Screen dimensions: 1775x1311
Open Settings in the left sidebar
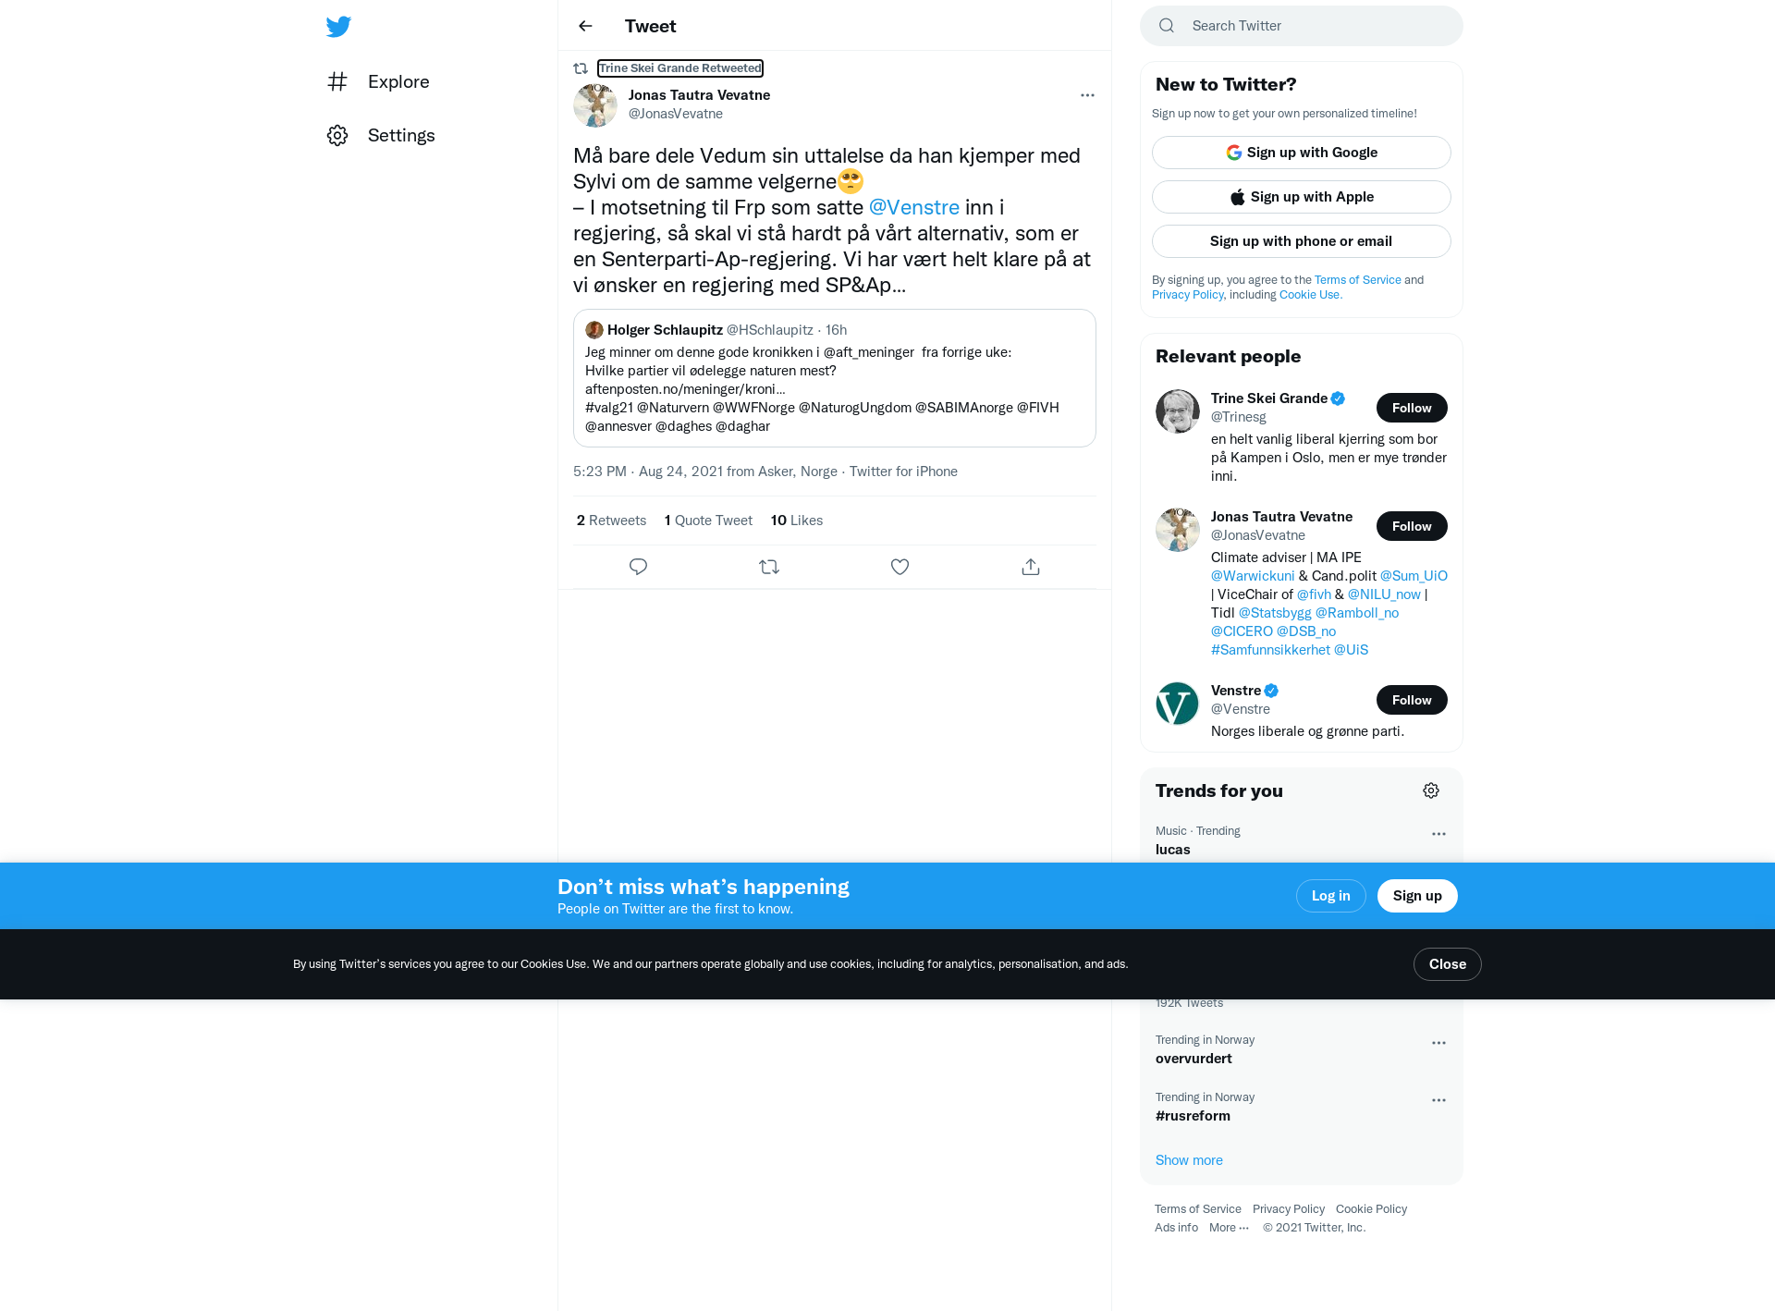381,135
